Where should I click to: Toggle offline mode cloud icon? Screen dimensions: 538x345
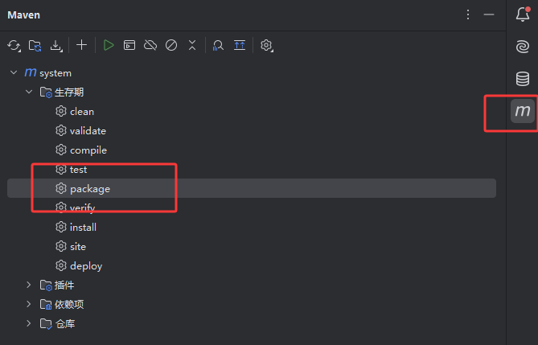click(x=150, y=45)
